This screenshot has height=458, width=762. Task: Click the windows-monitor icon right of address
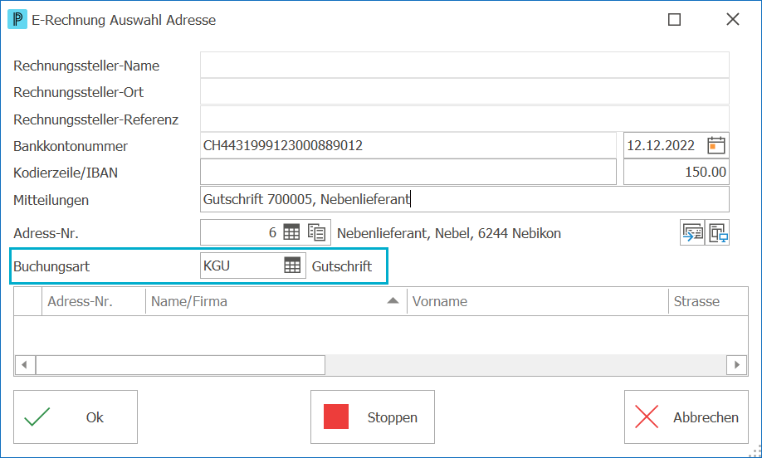(x=717, y=232)
